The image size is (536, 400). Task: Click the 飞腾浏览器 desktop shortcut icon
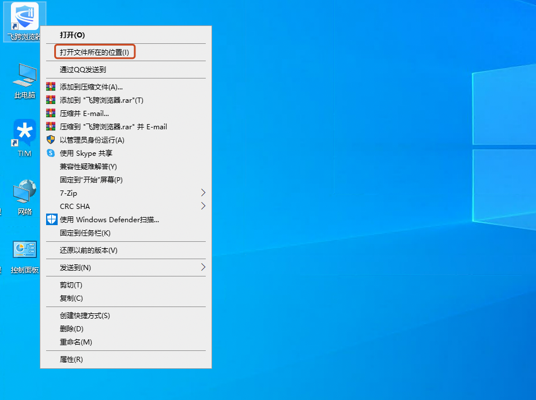(25, 17)
